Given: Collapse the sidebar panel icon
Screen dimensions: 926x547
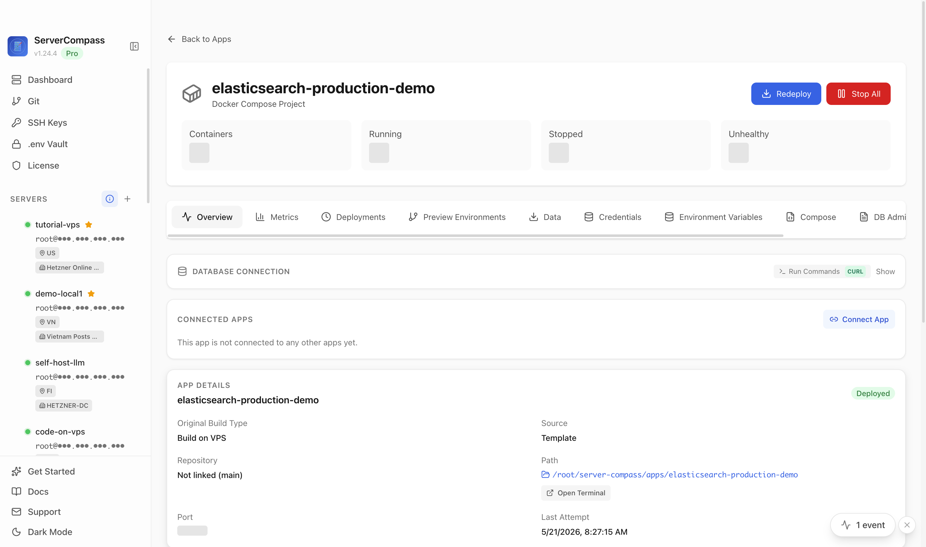Looking at the screenshot, I should coord(134,46).
